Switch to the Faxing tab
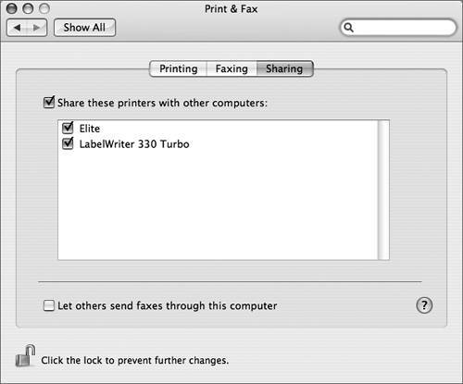Screen dimensions: 463x384 pos(231,68)
